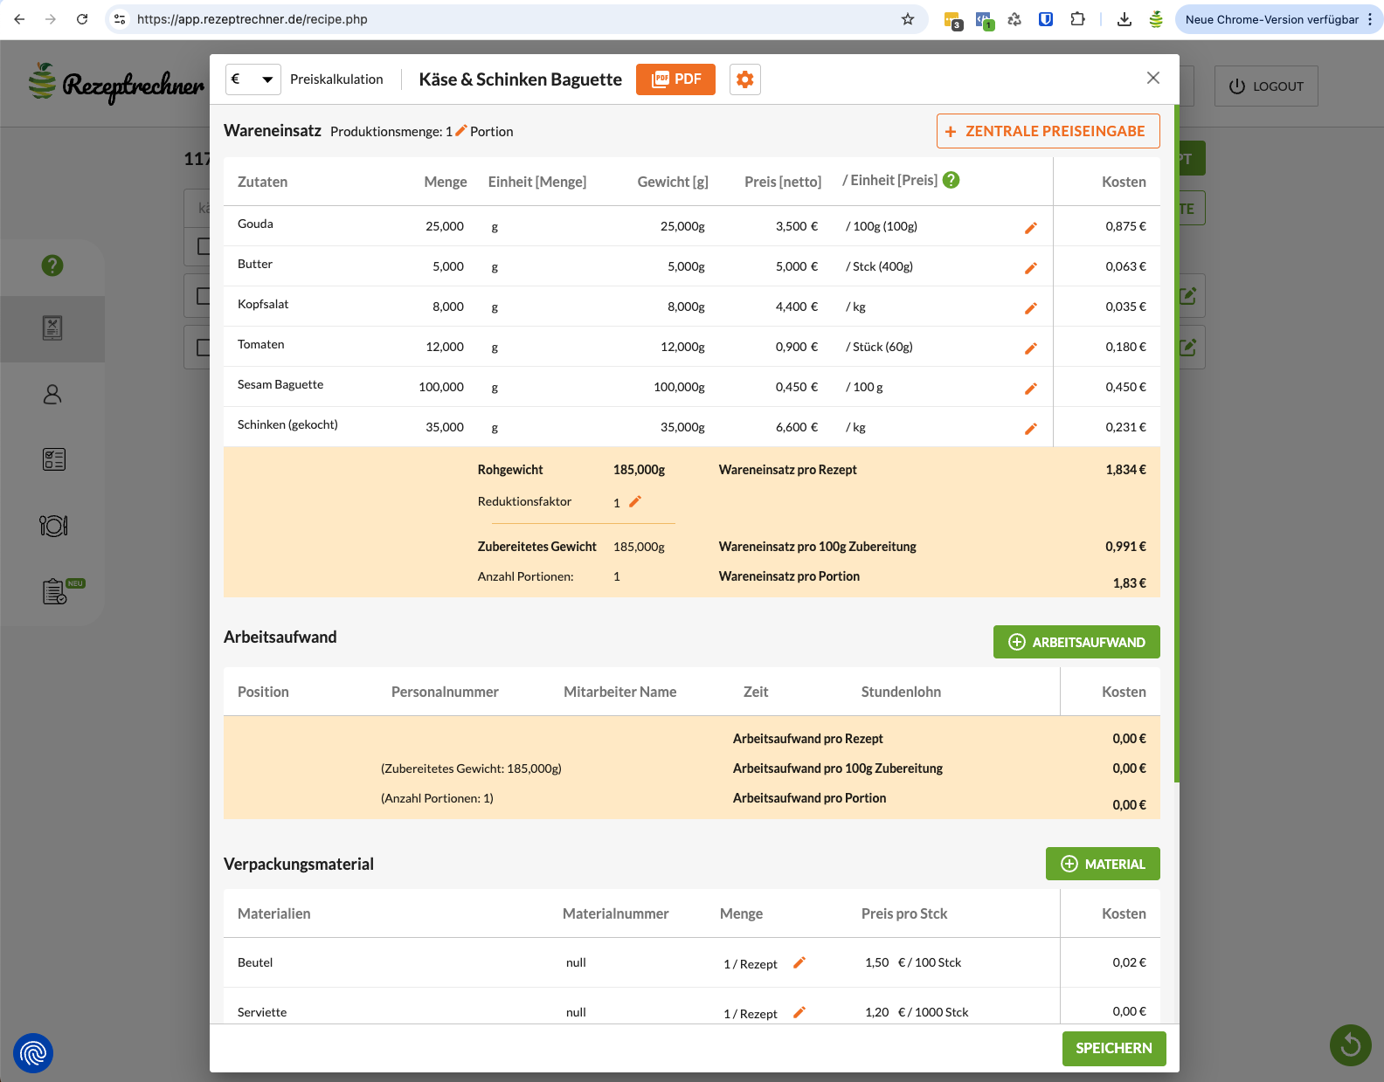Click the pencil icon in Schinken row
Screen dimensions: 1384x1082
[1030, 429]
